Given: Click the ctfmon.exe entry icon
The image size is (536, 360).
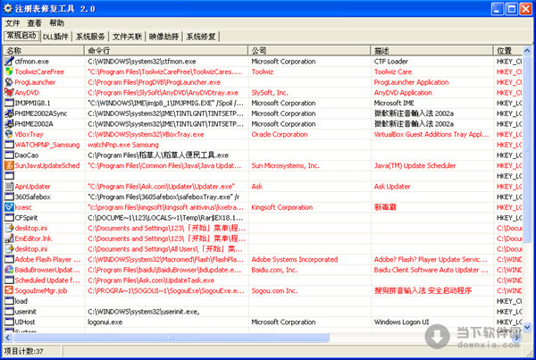Looking at the screenshot, I should tap(8, 60).
